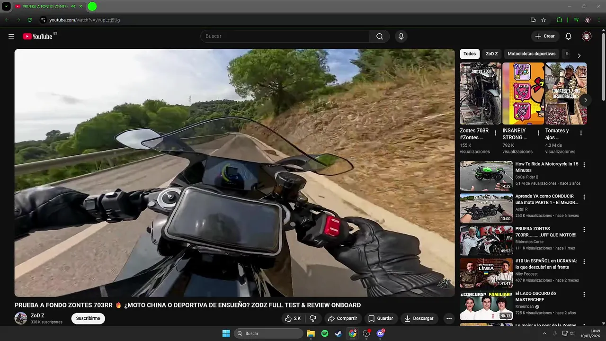The height and width of the screenshot is (341, 606).
Task: Click the Windows taskbar Buscar box
Action: 269,333
